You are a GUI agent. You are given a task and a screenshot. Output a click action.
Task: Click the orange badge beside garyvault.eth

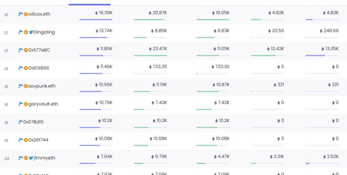tap(26, 104)
